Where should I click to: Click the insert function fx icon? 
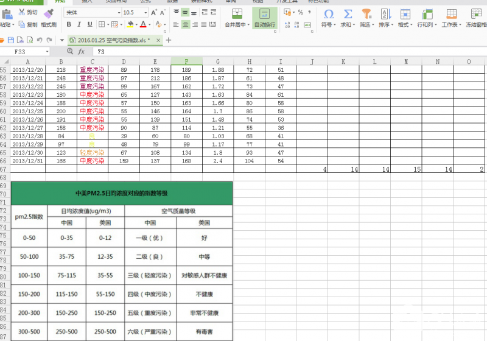[x=81, y=52]
